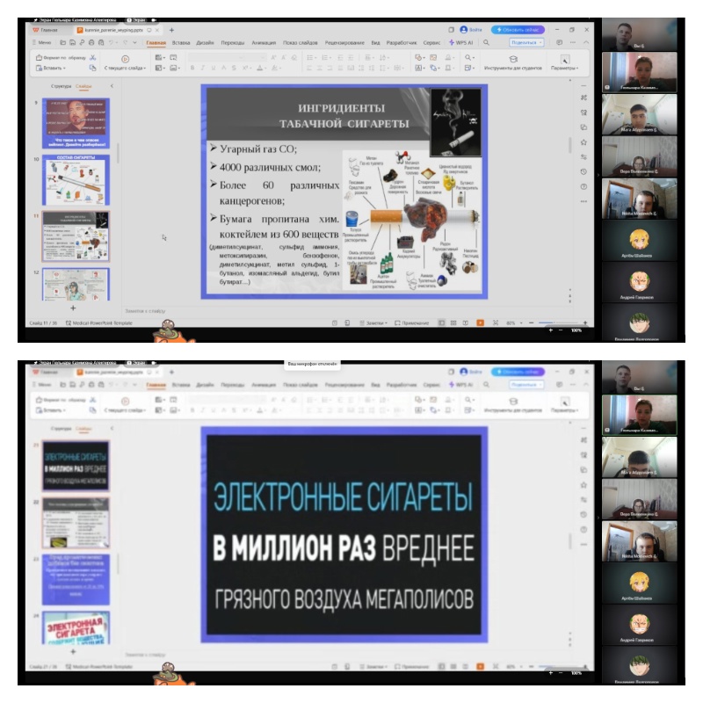703x703 pixels.
Task: Toggle Strikethrough S in upper window ribbon
Action: coord(234,68)
